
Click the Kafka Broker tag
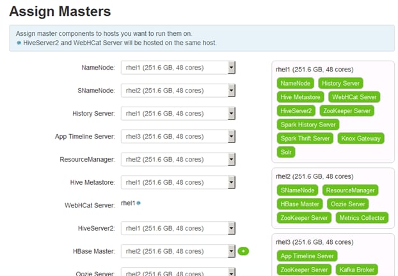pyautogui.click(x=356, y=270)
